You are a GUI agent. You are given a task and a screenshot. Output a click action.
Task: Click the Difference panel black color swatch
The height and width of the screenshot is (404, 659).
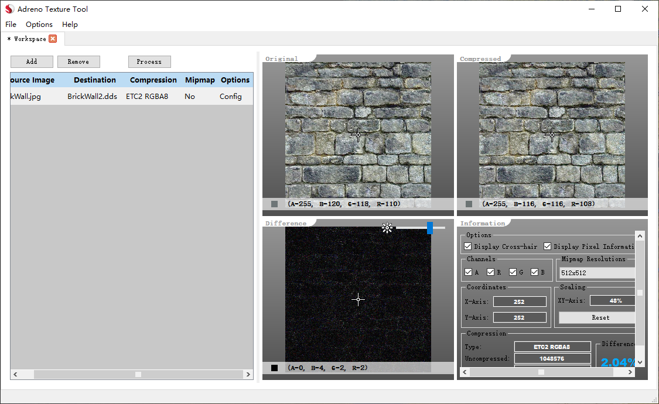coord(274,368)
